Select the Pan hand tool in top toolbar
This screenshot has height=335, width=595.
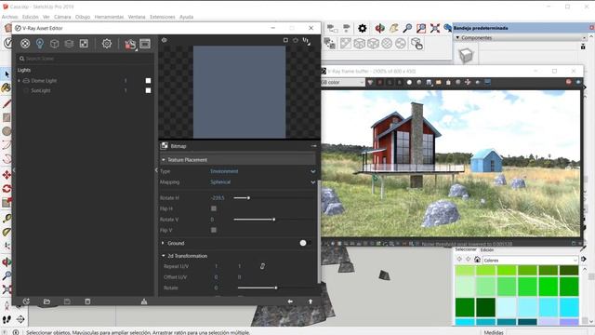393,28
